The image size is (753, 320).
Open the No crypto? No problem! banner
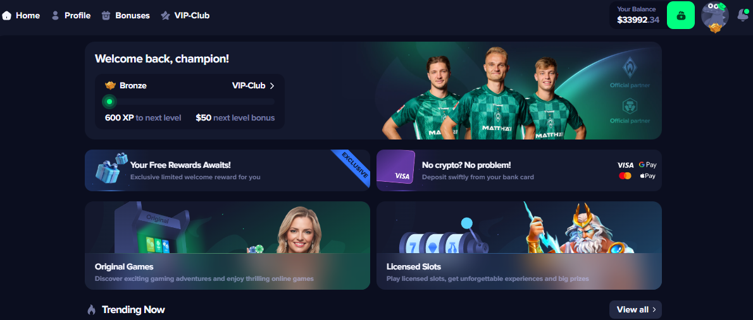click(x=519, y=170)
